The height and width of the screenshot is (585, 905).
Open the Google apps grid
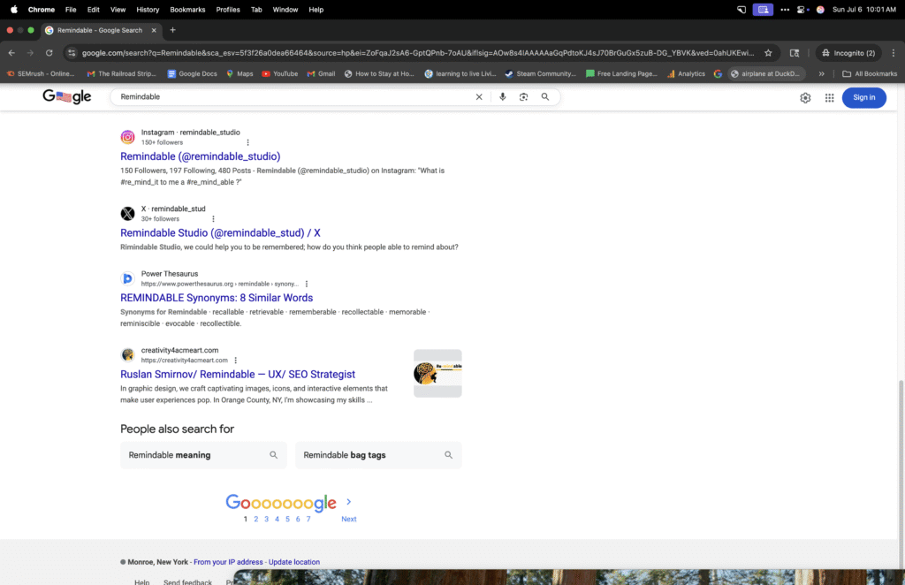point(829,98)
